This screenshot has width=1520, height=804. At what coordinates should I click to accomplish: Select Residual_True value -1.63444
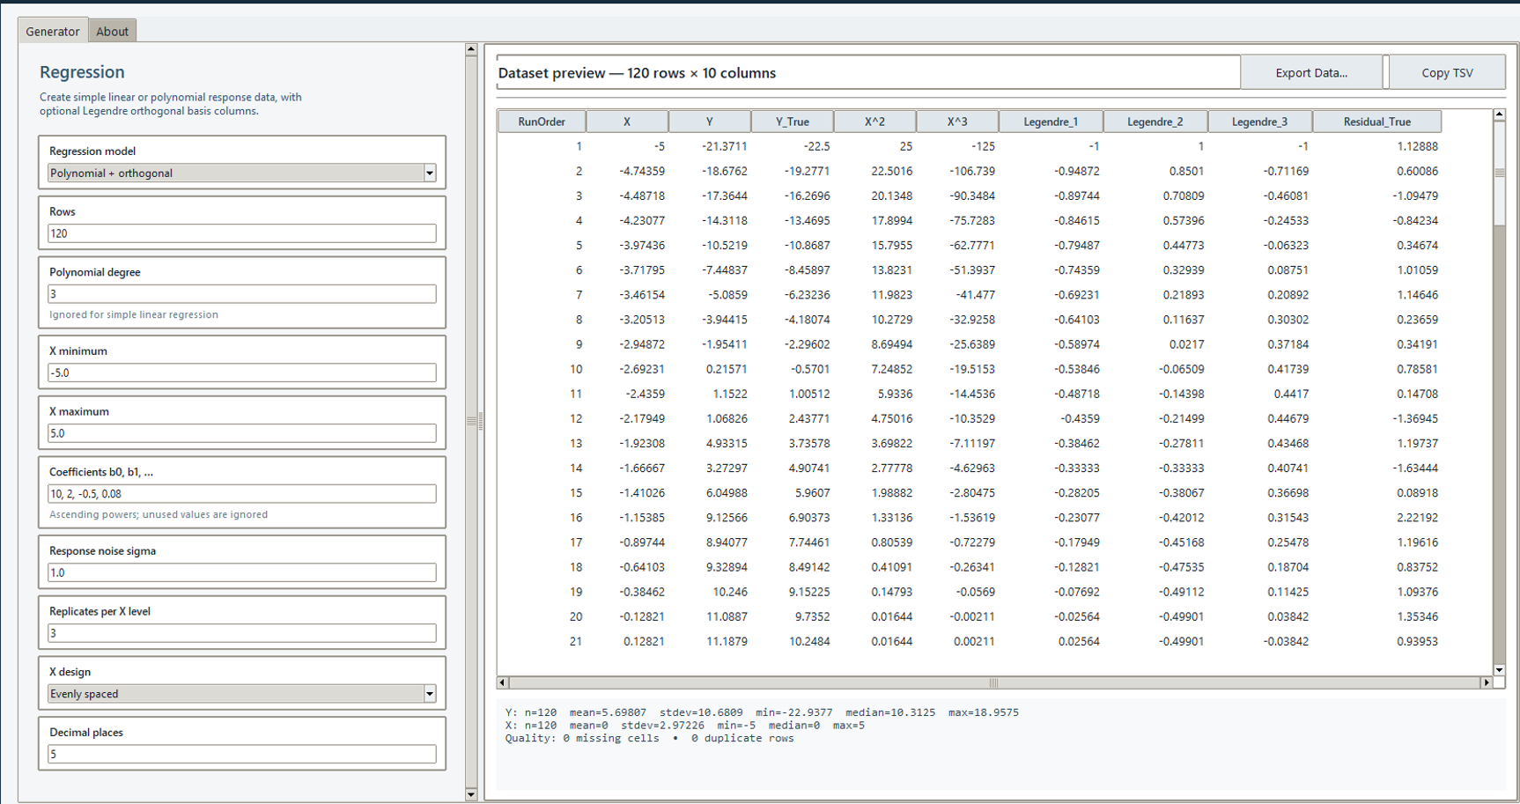click(1414, 468)
